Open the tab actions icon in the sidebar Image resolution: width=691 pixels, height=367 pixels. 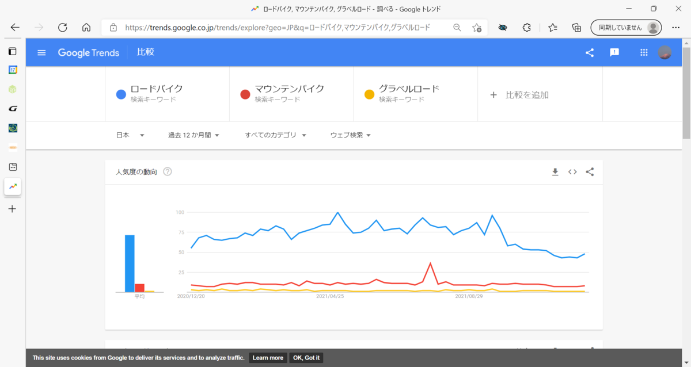(13, 51)
